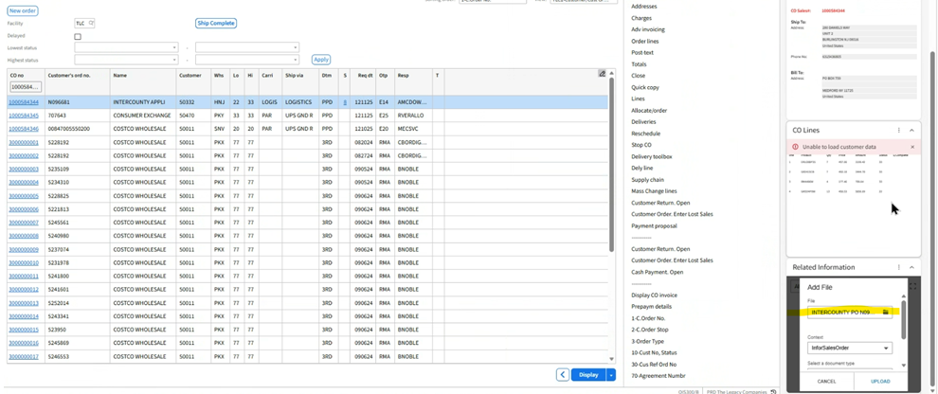The image size is (938, 394).
Task: Open order link 3000000001
Action: coord(24,142)
